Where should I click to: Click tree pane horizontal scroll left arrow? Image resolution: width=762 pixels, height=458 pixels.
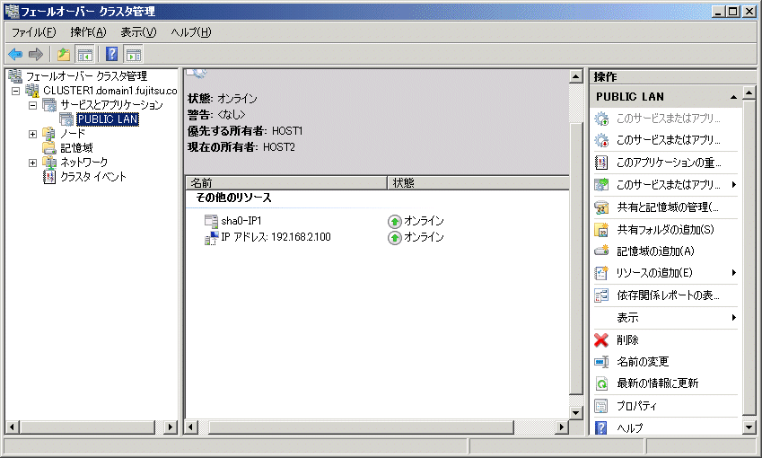tap(13, 427)
